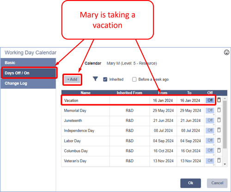Screen dimensions: 231x192
Task: Toggle Off state for Memorial Day
Action: pos(210,110)
